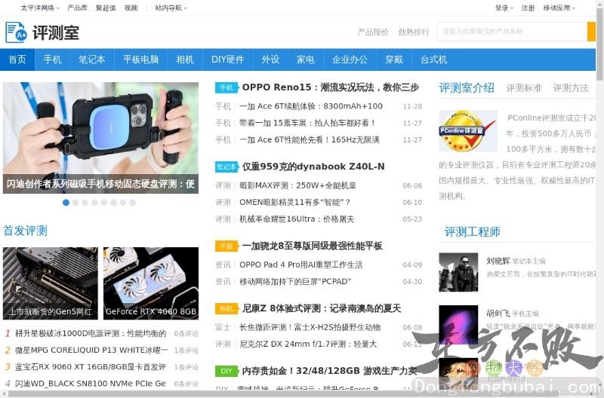This screenshot has height=398, width=604.
Task: Select the fourth carousel dot
Action: (94, 203)
